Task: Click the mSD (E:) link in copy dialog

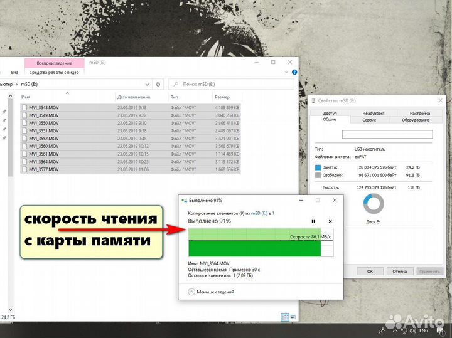Action: pyautogui.click(x=259, y=213)
